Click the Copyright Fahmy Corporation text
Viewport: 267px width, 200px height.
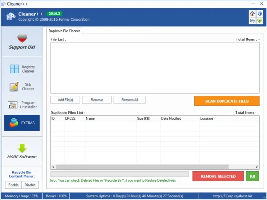tap(54, 20)
